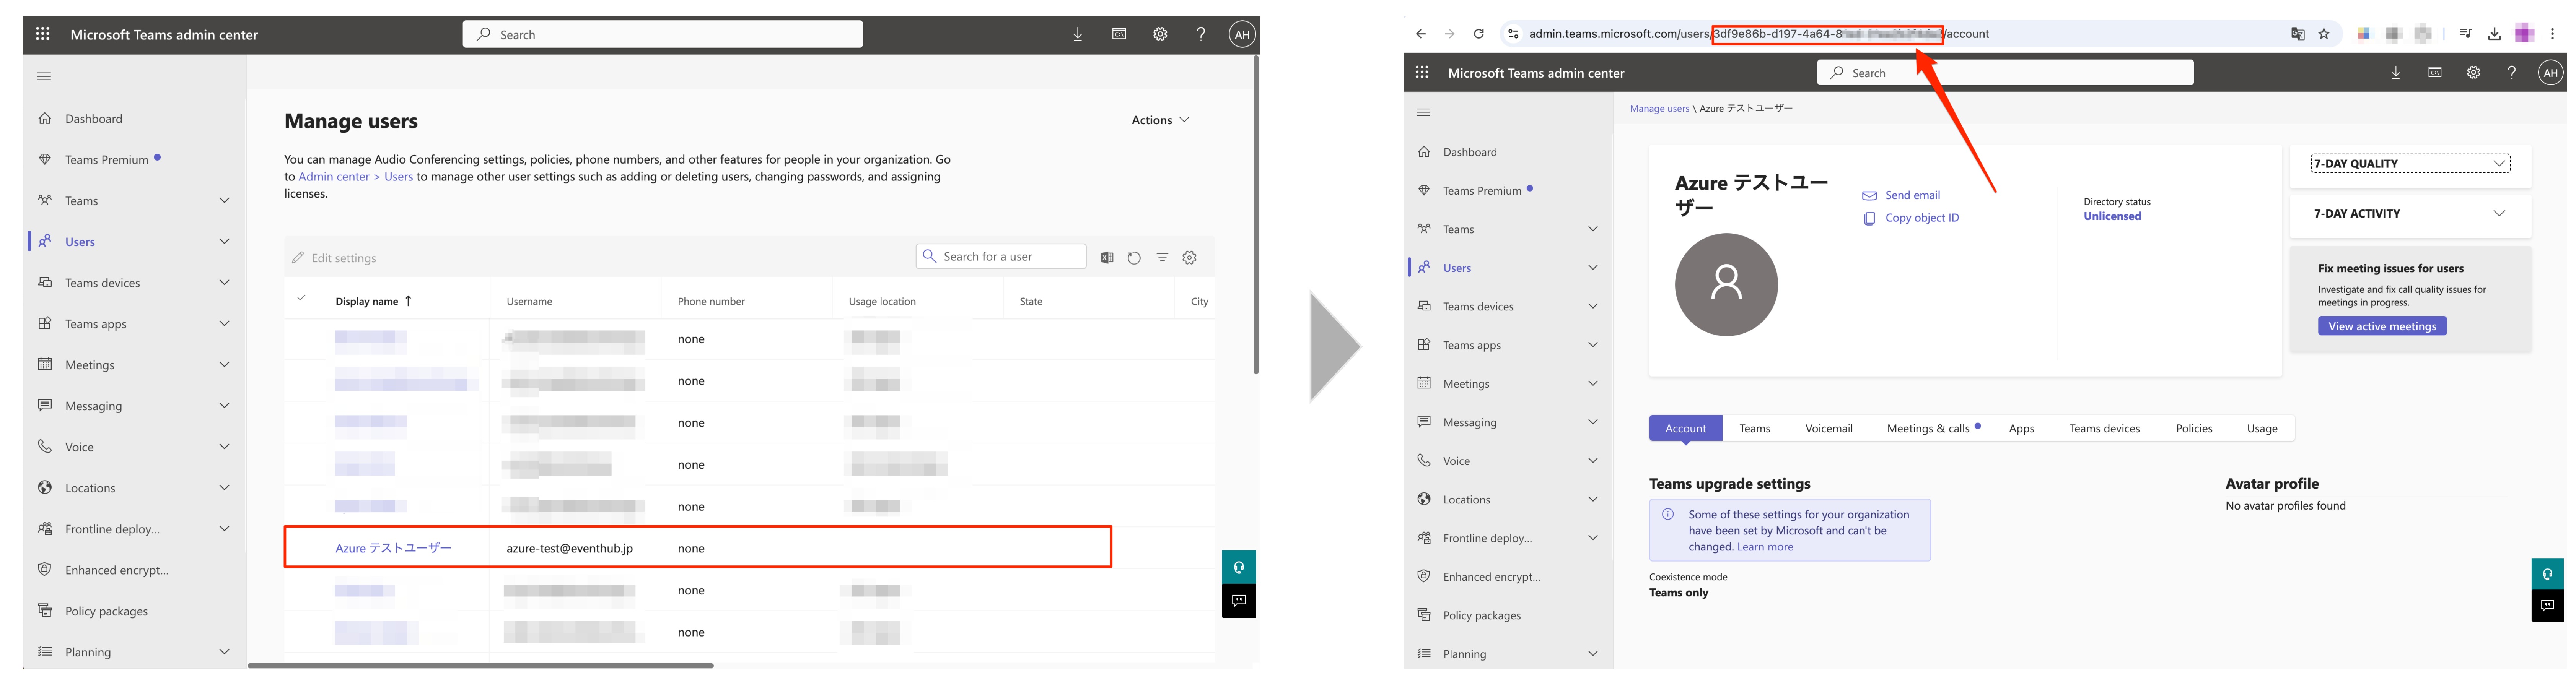Click help question mark in right screenshot's Teams header
The width and height of the screenshot is (2576, 695).
(2511, 72)
